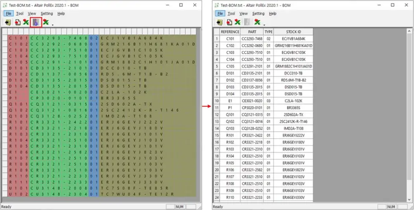Click cell R110 in REFERENCE column

click(x=230, y=197)
